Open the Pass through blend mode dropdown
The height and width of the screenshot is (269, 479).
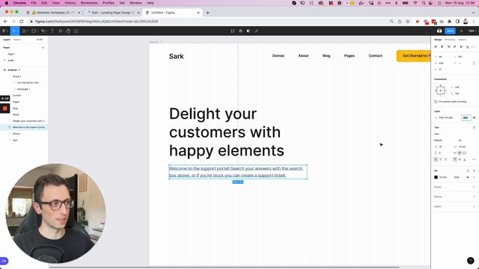click(447, 118)
